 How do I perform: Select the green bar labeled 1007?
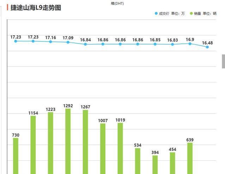[x=103, y=149]
